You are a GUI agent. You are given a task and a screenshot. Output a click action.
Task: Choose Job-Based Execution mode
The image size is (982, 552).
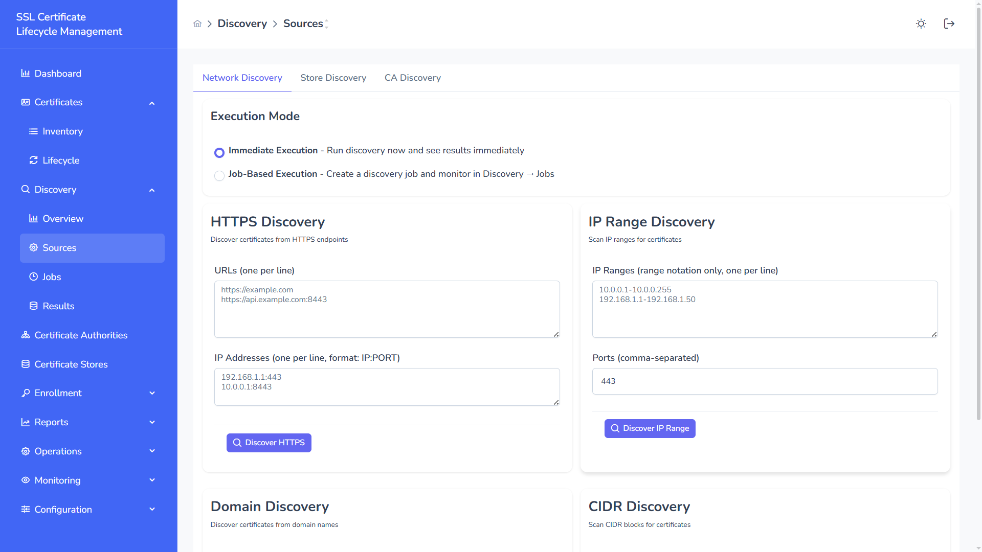(x=219, y=176)
